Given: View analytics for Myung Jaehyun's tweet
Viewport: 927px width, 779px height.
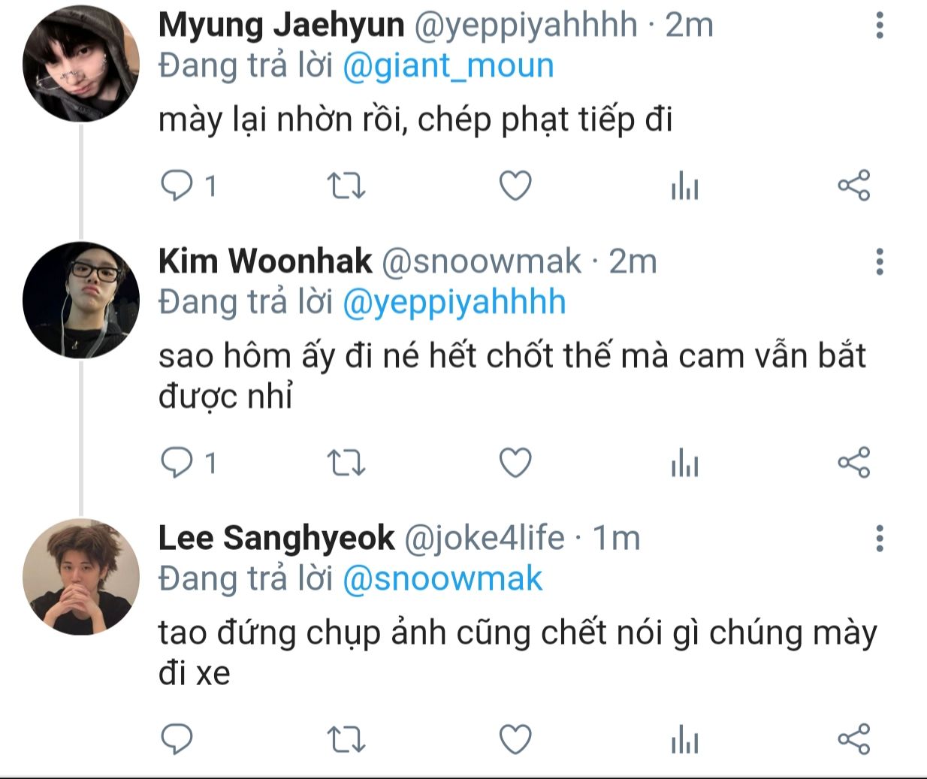Looking at the screenshot, I should click(x=684, y=186).
